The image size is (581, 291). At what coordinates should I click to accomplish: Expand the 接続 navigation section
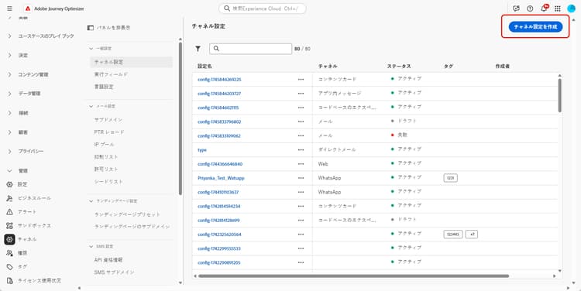pos(9,113)
